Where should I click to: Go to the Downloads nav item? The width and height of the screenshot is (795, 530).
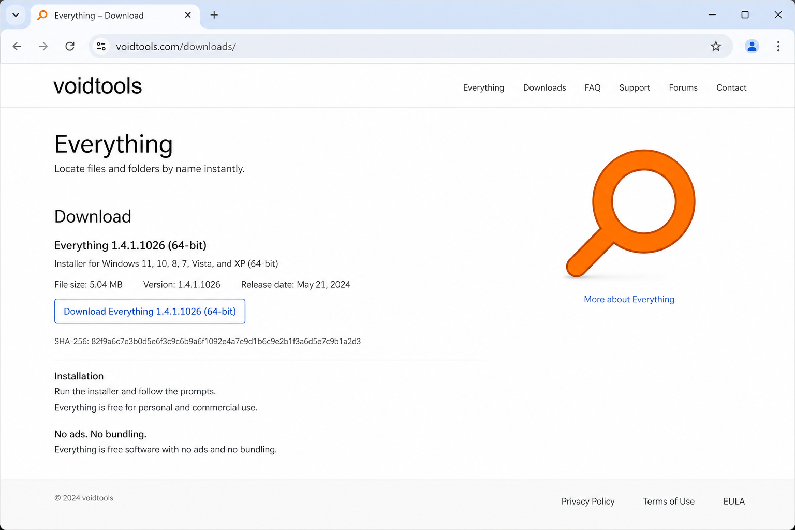(x=544, y=87)
